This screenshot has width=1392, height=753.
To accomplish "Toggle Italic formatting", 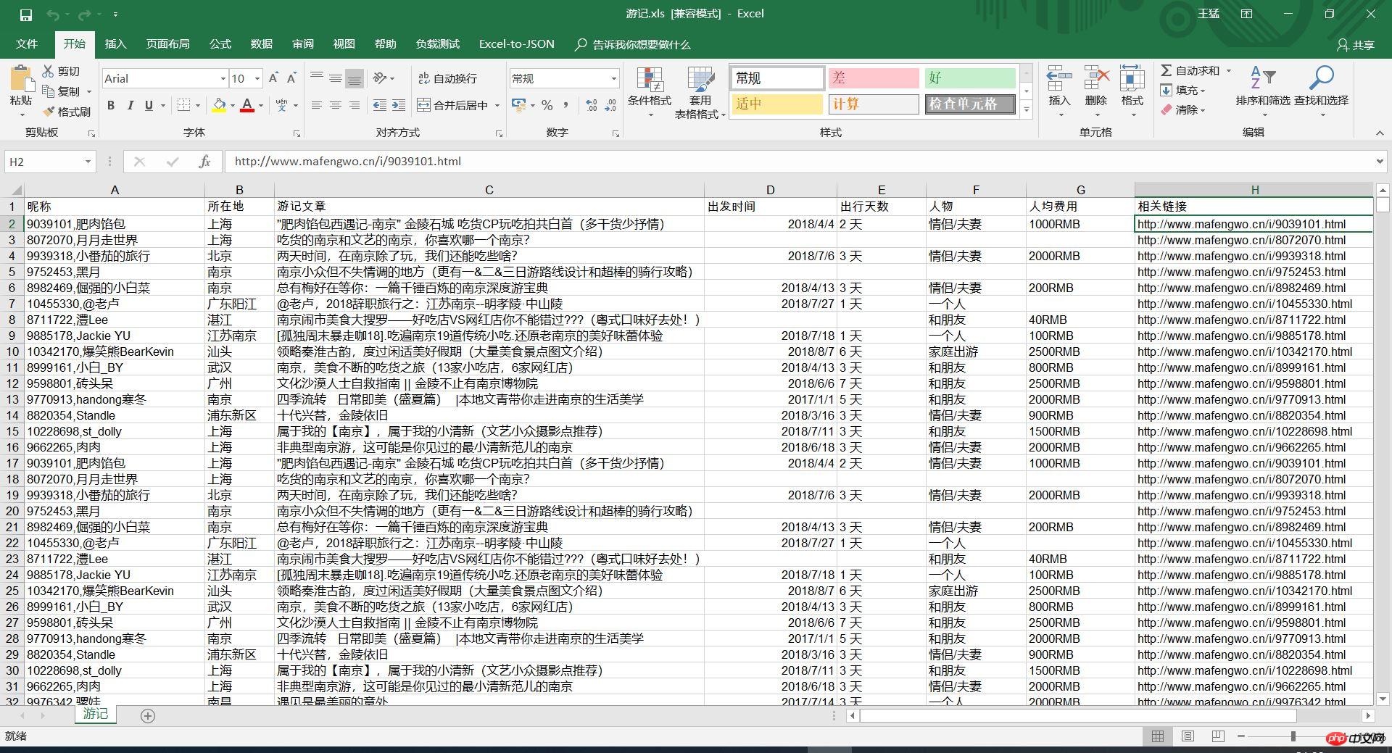I will point(130,106).
